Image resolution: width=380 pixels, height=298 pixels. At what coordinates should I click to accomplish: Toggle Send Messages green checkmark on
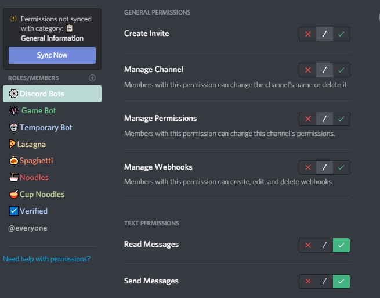[342, 281]
